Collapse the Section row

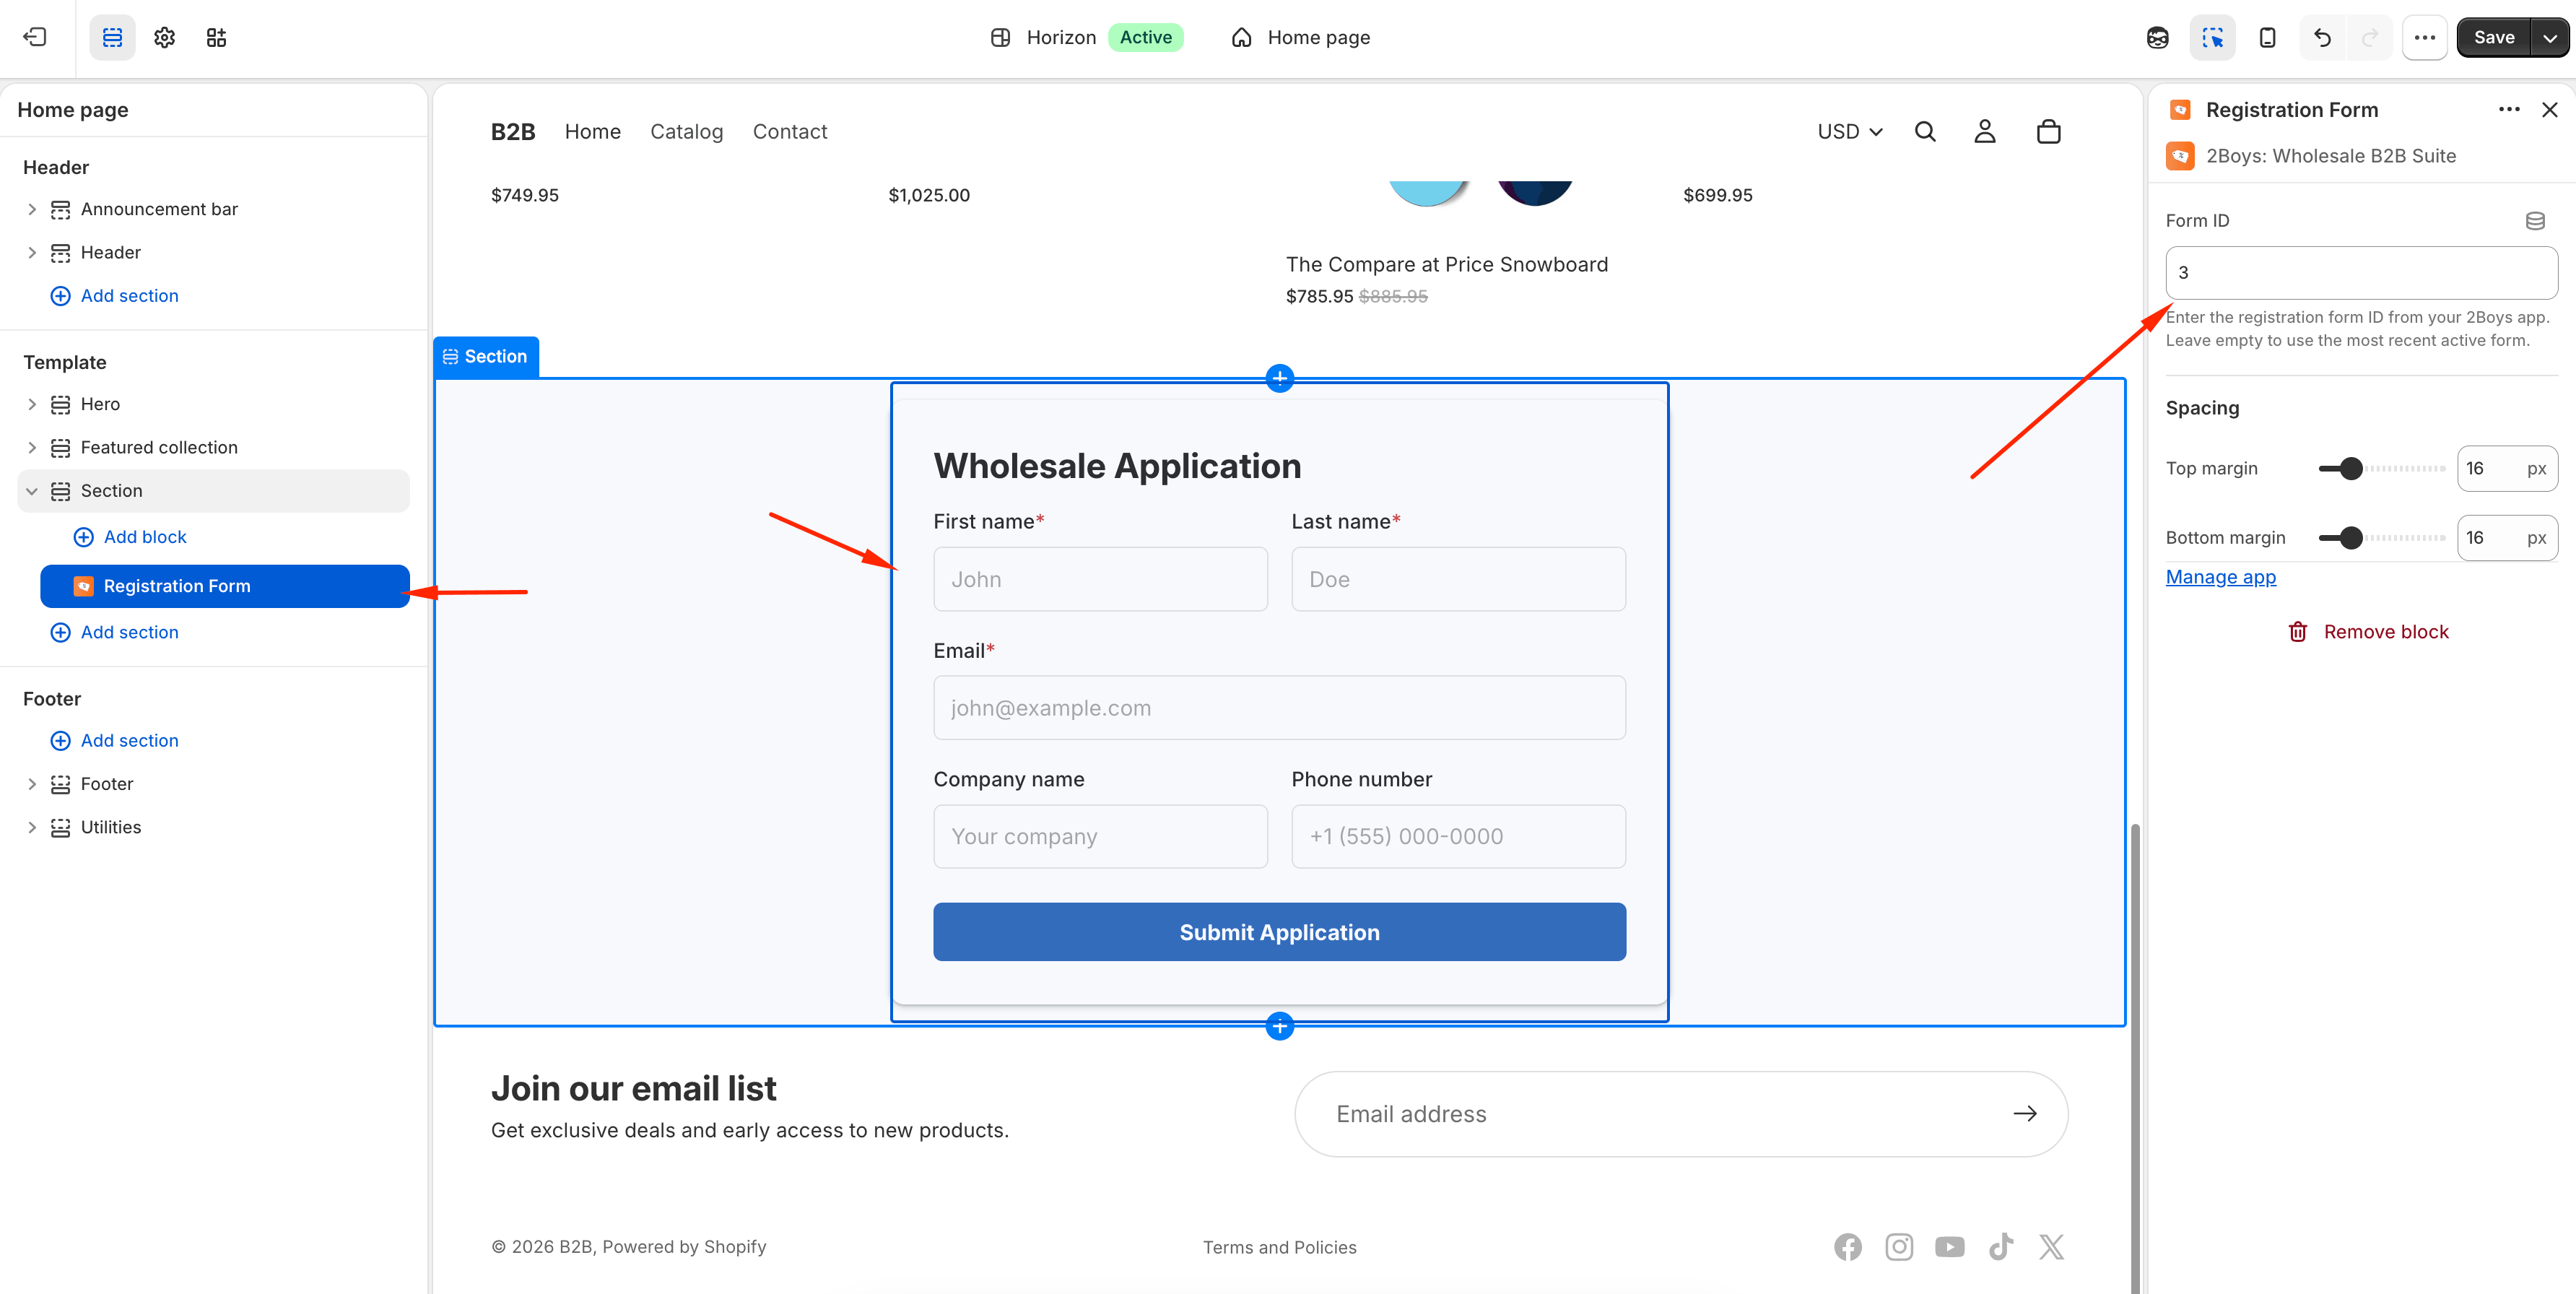32,491
